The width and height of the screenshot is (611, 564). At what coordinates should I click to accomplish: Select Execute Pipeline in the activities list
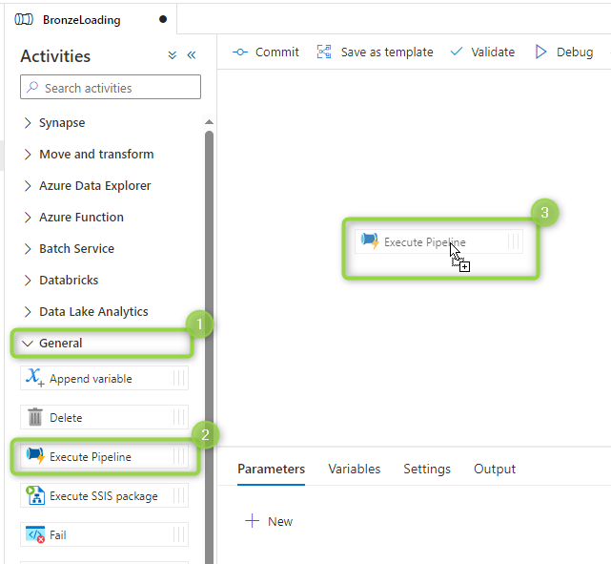tap(105, 456)
